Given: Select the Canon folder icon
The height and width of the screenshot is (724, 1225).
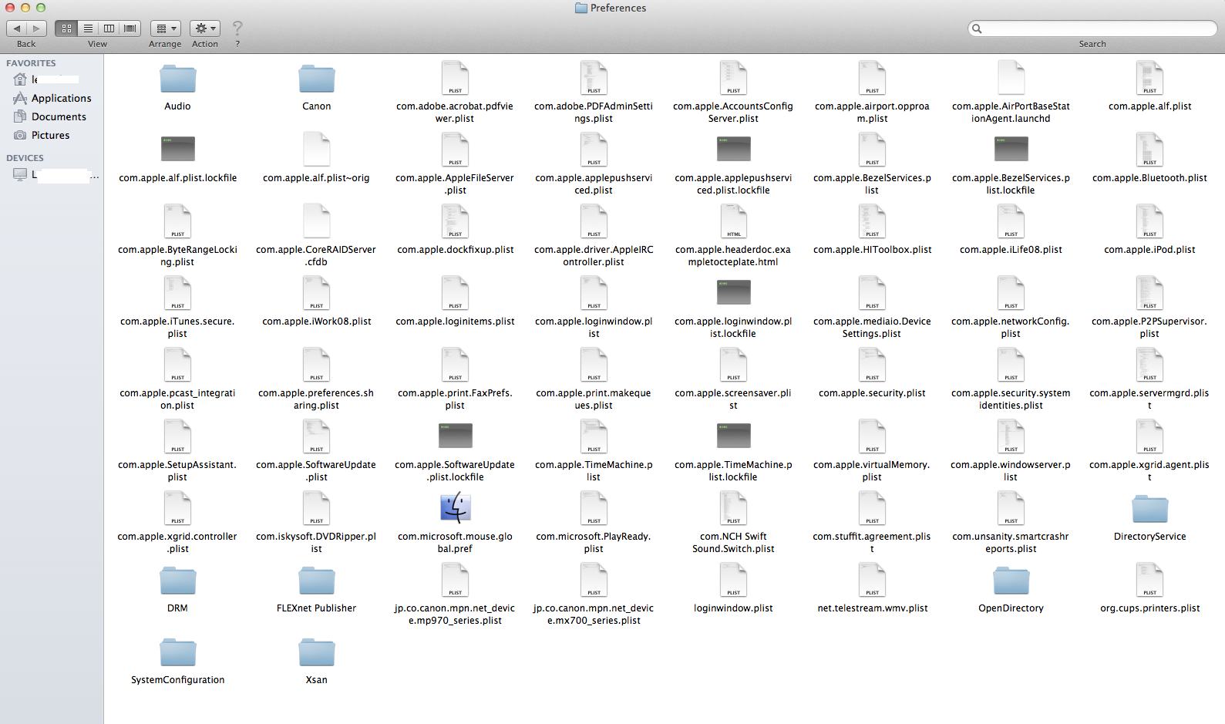Looking at the screenshot, I should click(x=317, y=79).
